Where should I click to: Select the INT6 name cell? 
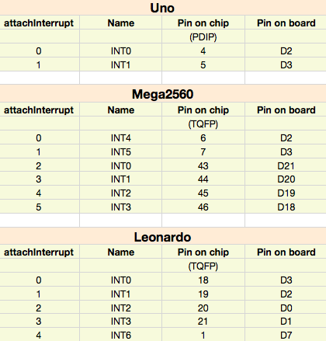point(121,336)
